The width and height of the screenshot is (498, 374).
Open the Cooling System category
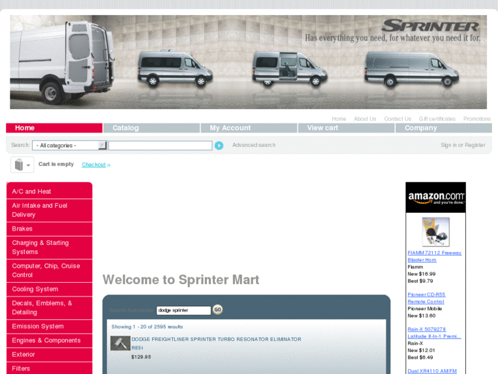(x=49, y=289)
